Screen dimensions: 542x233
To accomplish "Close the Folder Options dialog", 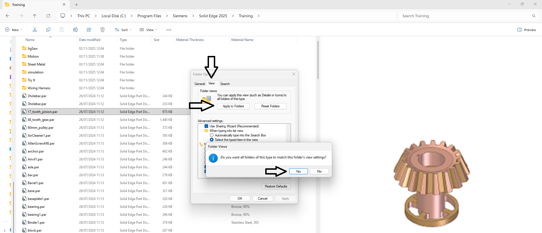I will [294, 74].
